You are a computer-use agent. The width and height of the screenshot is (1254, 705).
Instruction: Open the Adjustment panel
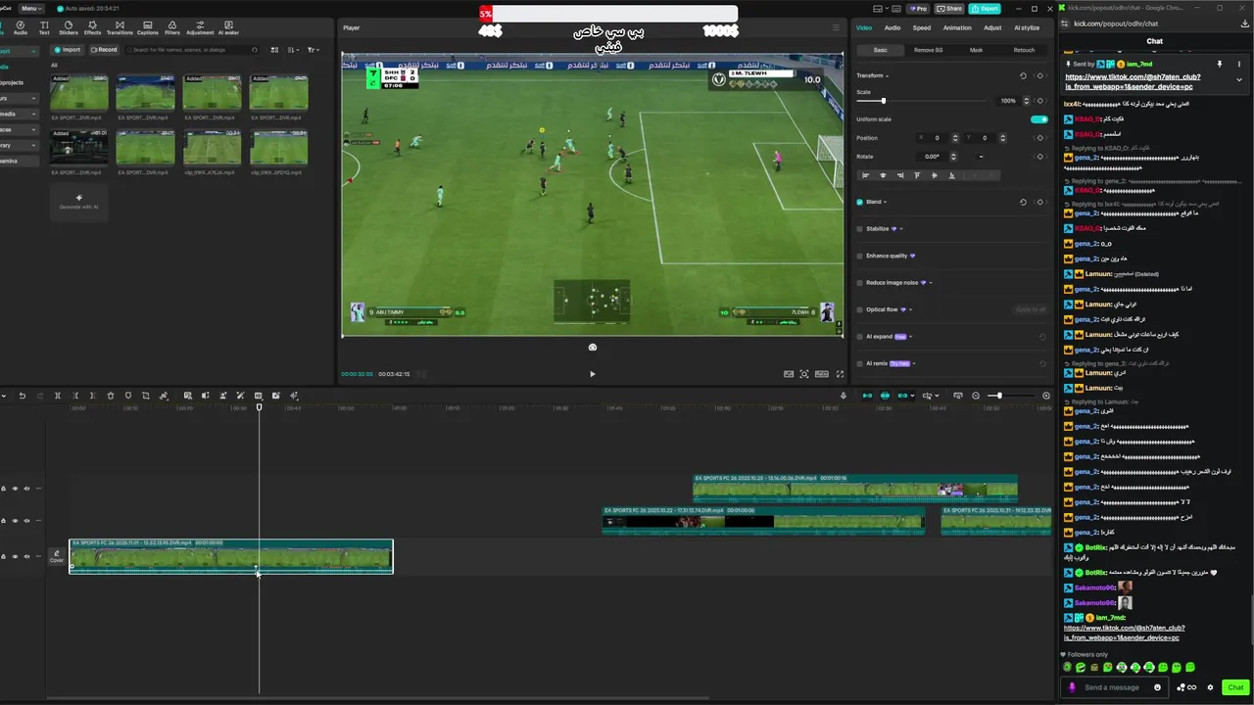pos(200,27)
